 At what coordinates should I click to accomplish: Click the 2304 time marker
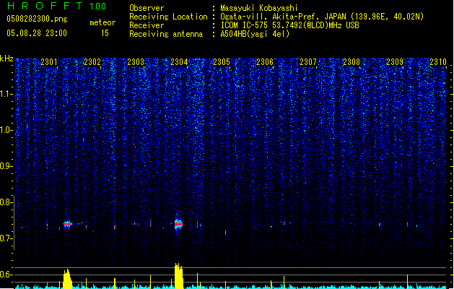179,62
